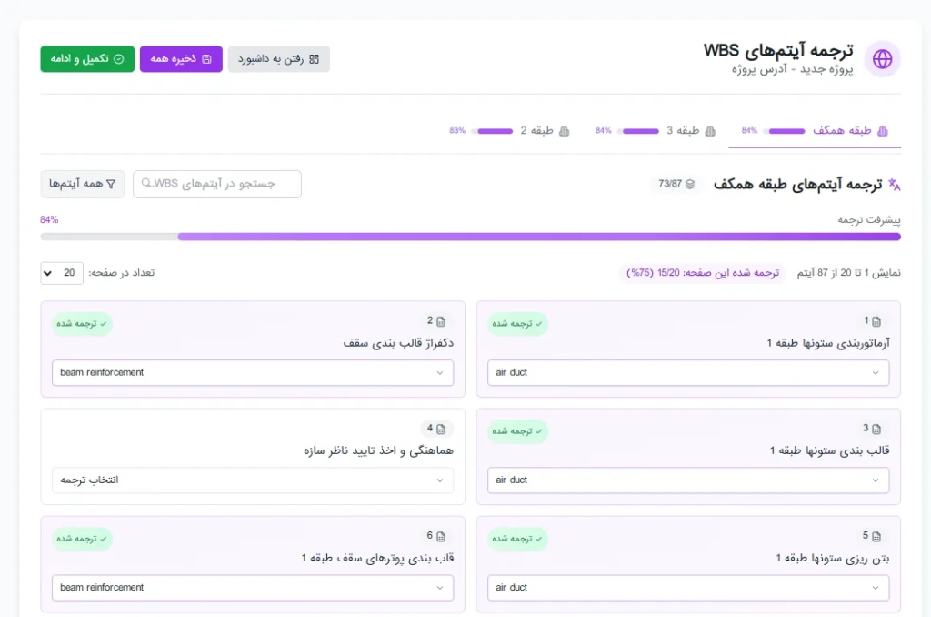Expand the items per page selector
The width and height of the screenshot is (931, 617).
point(62,273)
